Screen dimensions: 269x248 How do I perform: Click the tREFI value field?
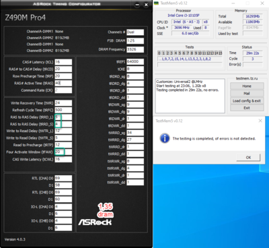coord(135,62)
